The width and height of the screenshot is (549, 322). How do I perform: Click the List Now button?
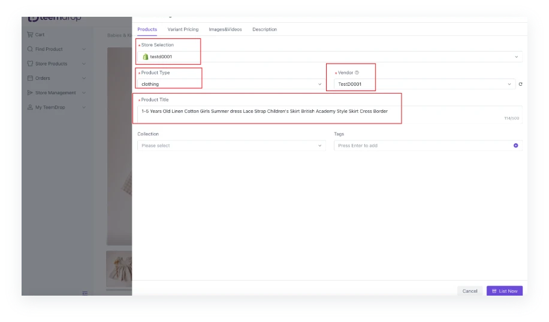tap(505, 291)
